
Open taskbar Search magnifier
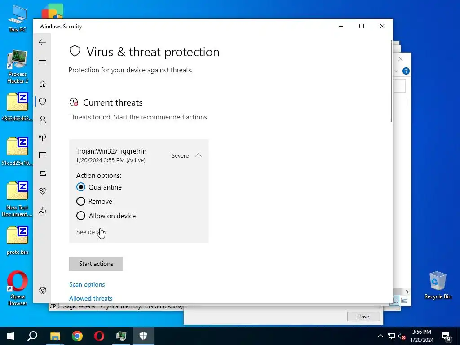pyautogui.click(x=32, y=336)
